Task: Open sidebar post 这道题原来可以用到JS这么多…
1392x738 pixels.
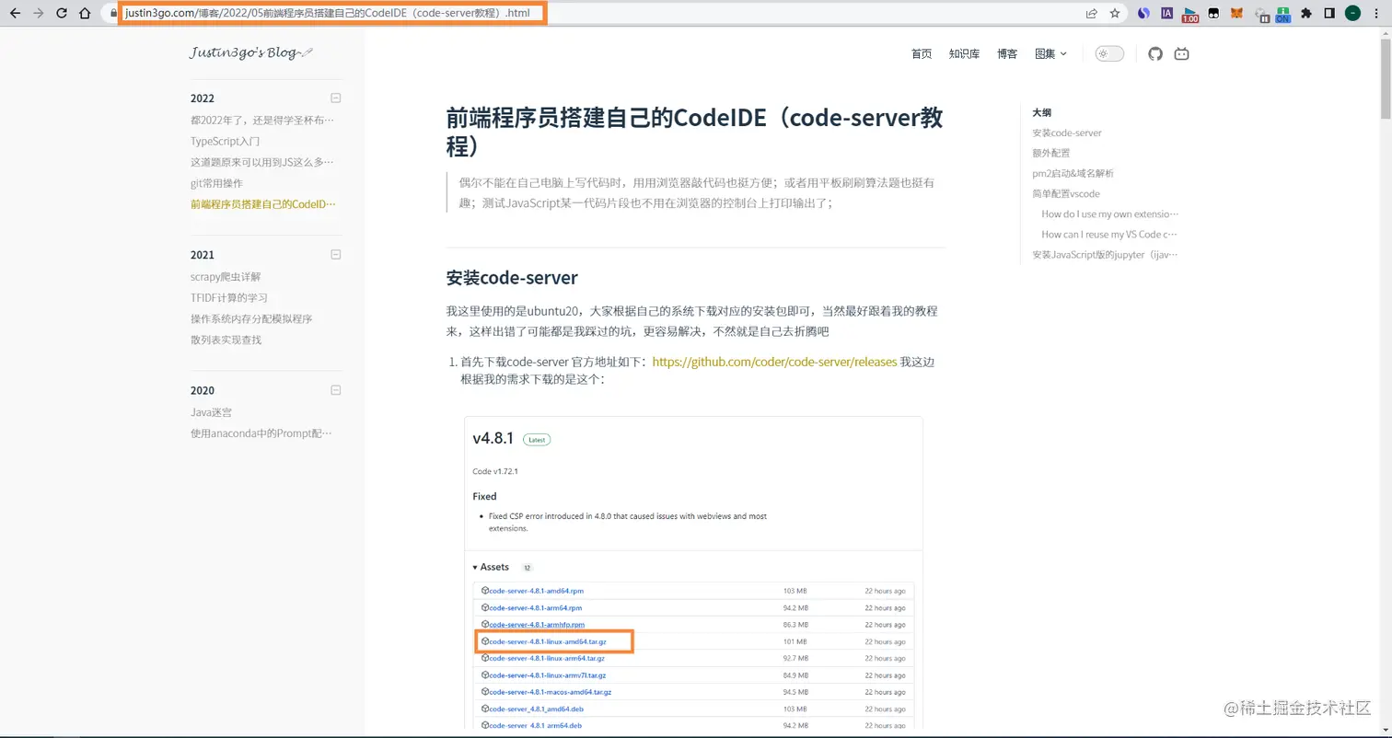Action: tap(262, 162)
